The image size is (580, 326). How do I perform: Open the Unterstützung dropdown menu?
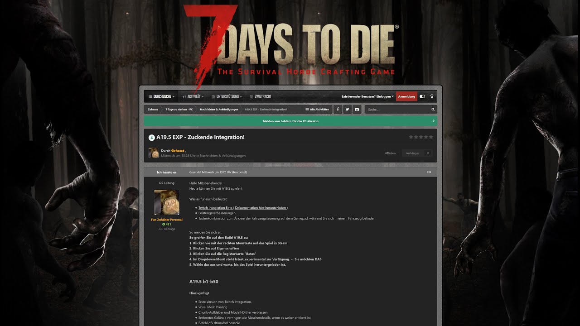[226, 96]
